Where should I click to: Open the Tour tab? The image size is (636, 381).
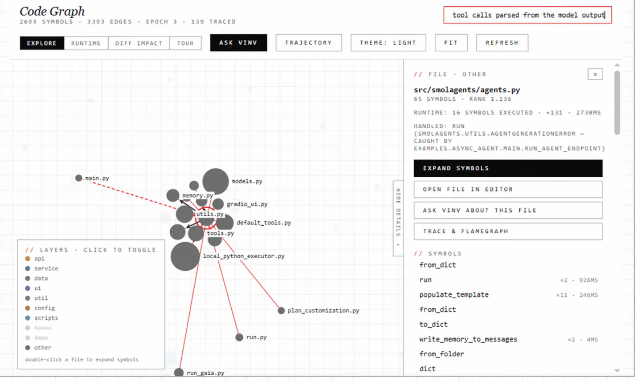(x=185, y=43)
